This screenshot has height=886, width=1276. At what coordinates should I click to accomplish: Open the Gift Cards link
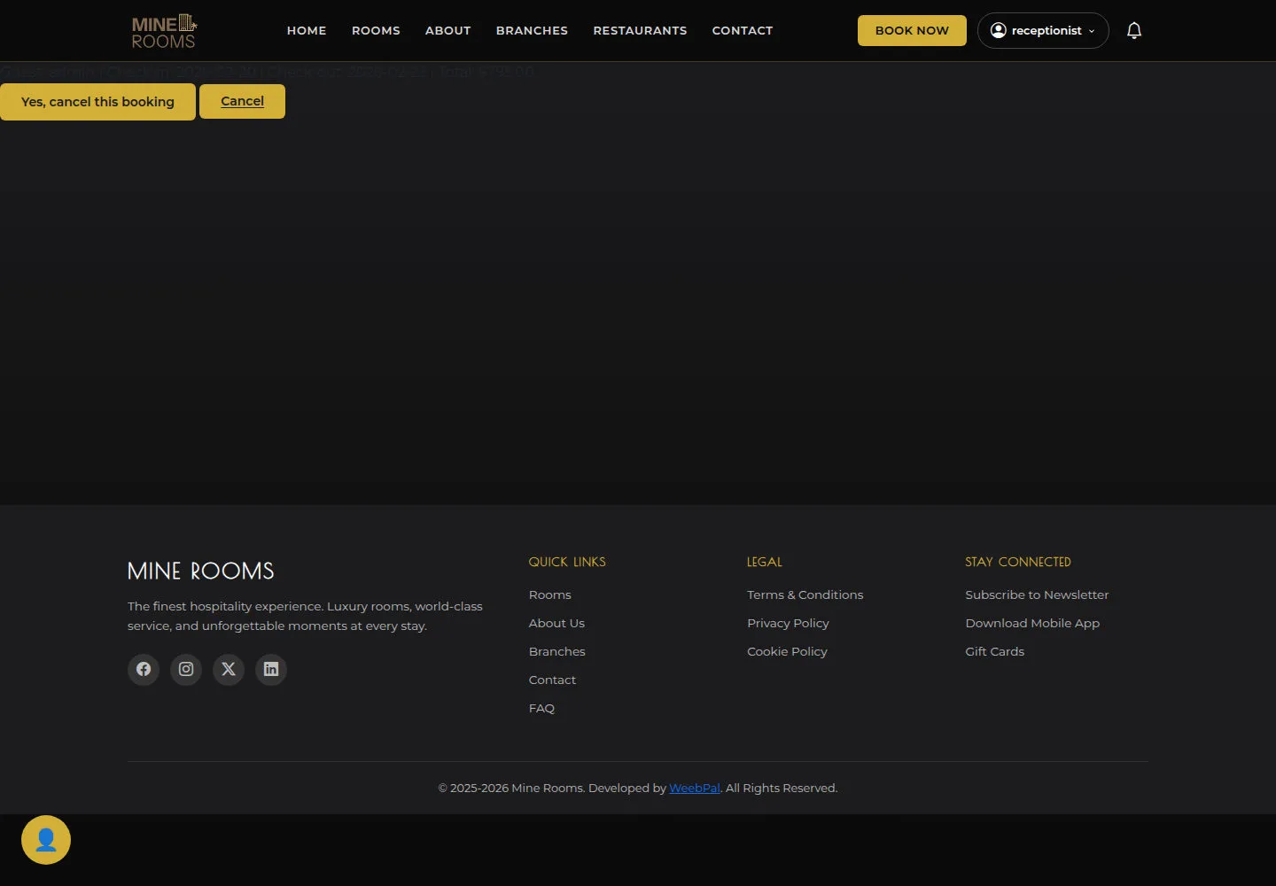point(994,651)
